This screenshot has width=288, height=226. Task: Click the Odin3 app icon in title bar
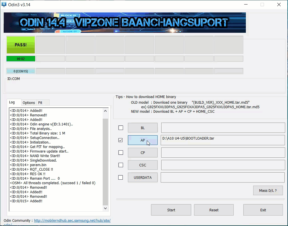(x=4, y=5)
